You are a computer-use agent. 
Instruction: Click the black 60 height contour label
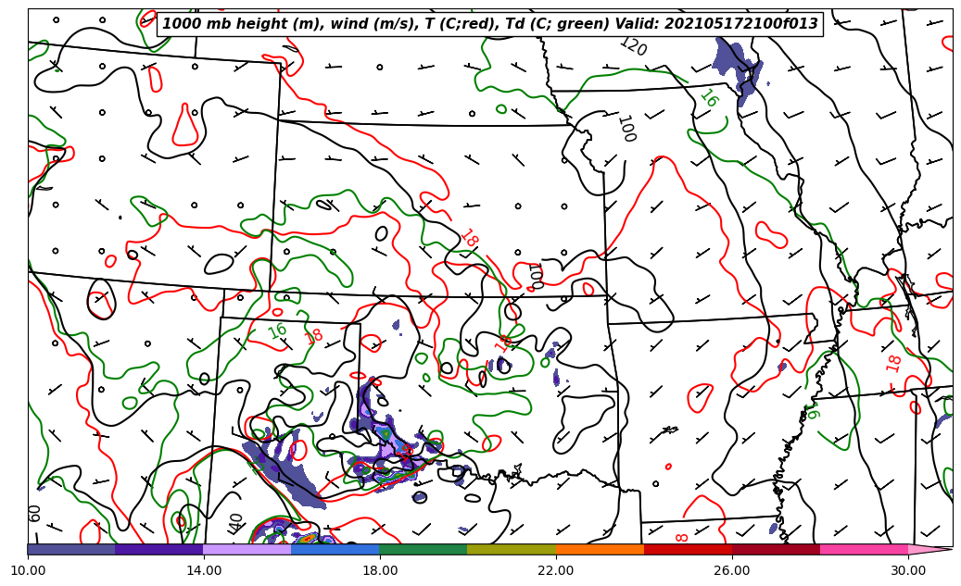tap(35, 512)
